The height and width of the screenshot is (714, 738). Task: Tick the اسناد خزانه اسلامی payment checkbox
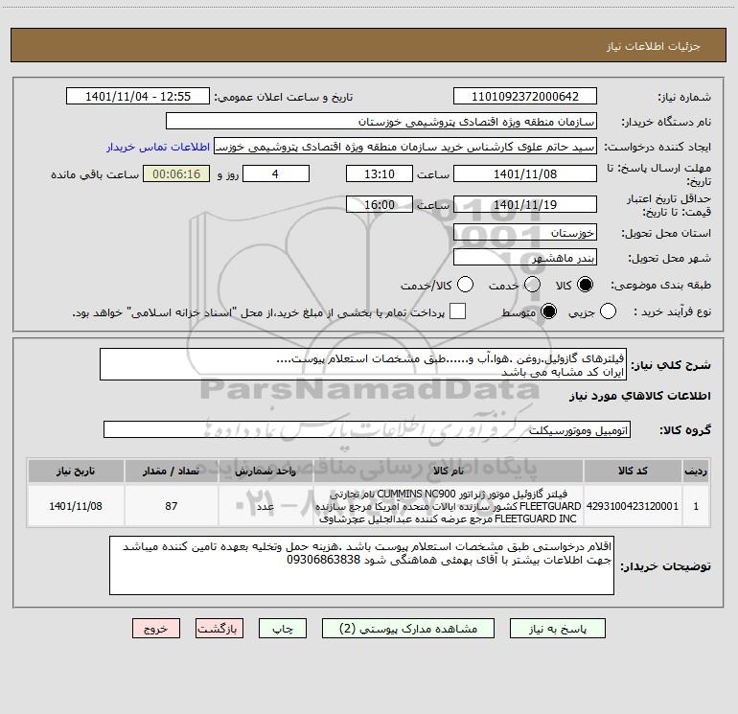coord(457,311)
